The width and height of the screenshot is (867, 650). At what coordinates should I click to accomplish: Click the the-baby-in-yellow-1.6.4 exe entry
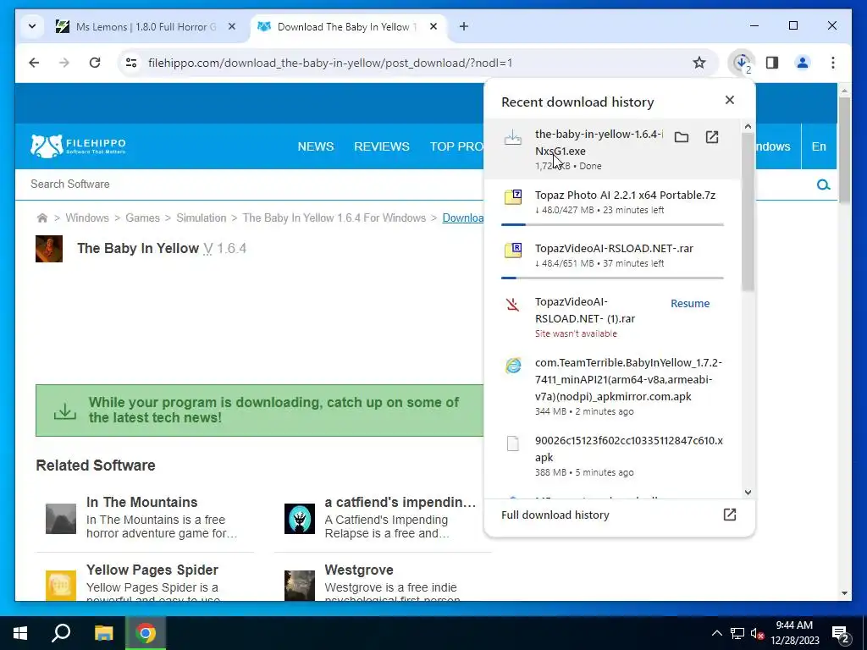point(612,149)
